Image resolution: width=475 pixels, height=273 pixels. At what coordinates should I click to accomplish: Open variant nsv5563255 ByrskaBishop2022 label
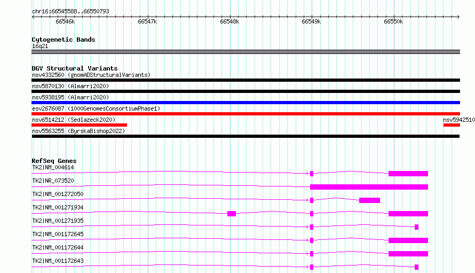[78, 131]
